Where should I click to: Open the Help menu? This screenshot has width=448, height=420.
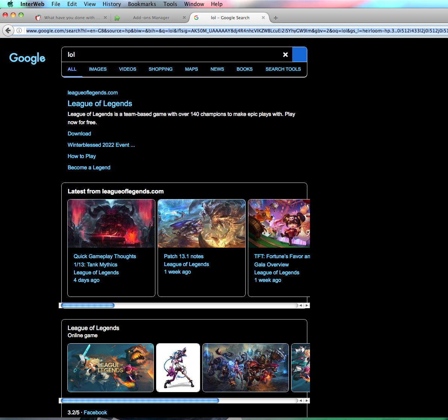(217, 4)
